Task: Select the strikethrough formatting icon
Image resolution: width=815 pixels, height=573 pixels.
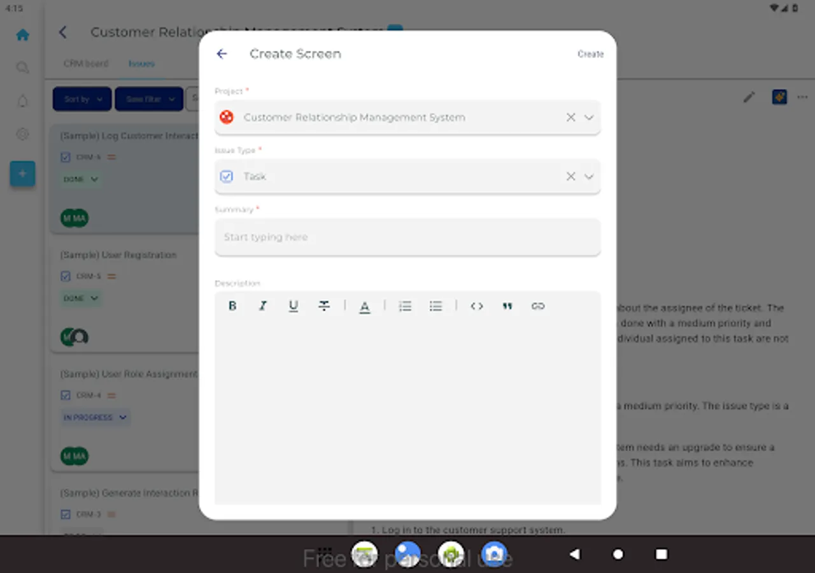Action: click(324, 306)
